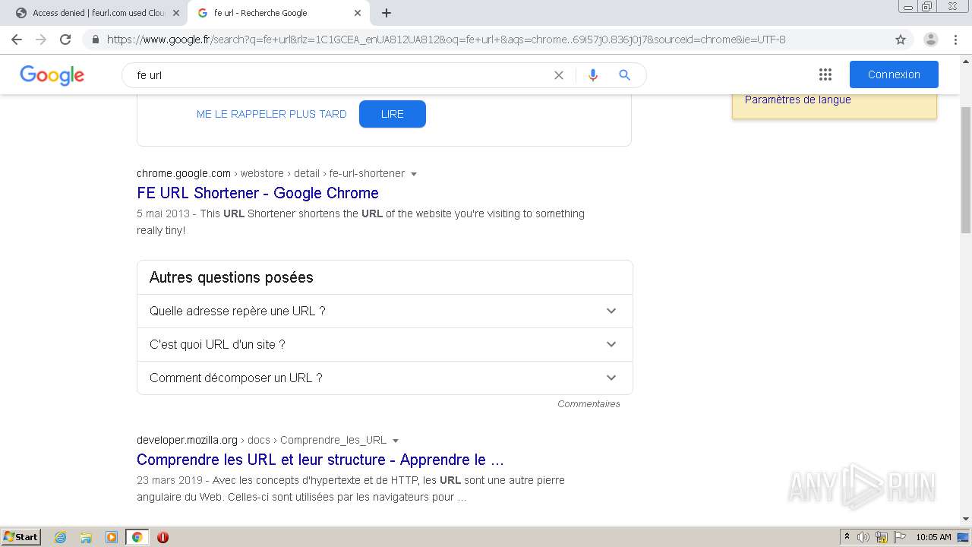
Task: Click the ME LE RAPPELER PLUS TARD link
Action: pos(271,114)
